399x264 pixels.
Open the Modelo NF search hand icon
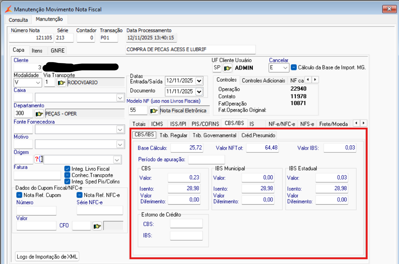154,111
